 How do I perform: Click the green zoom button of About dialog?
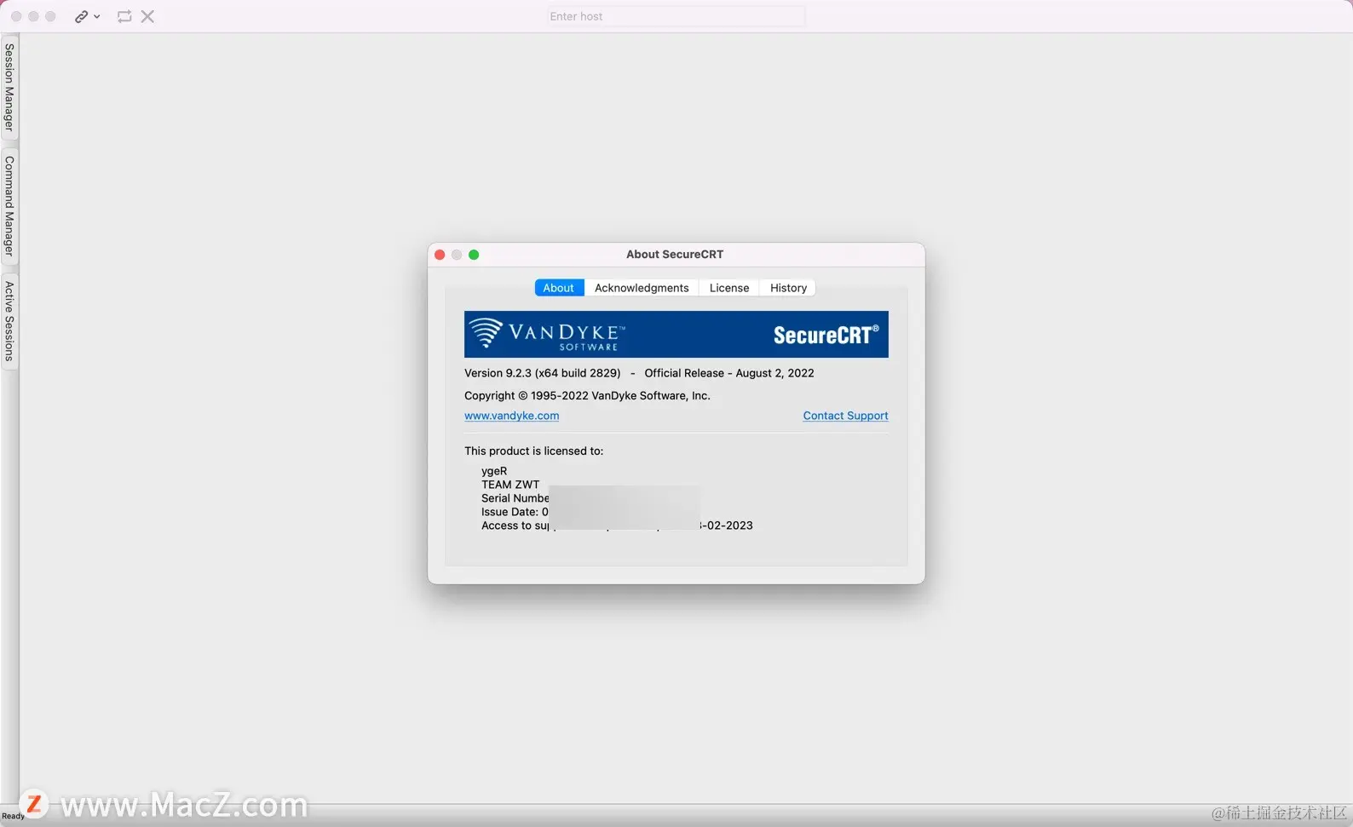(474, 255)
